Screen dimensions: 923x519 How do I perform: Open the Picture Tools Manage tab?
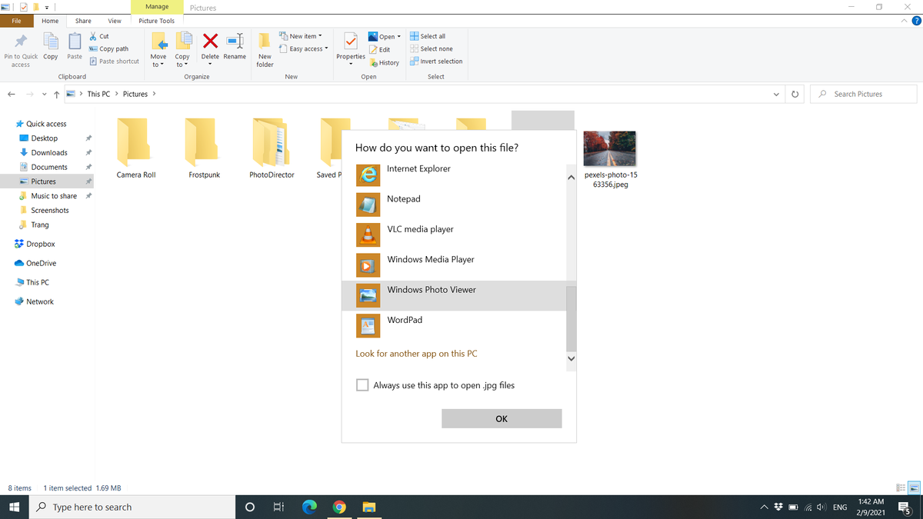coord(156,6)
